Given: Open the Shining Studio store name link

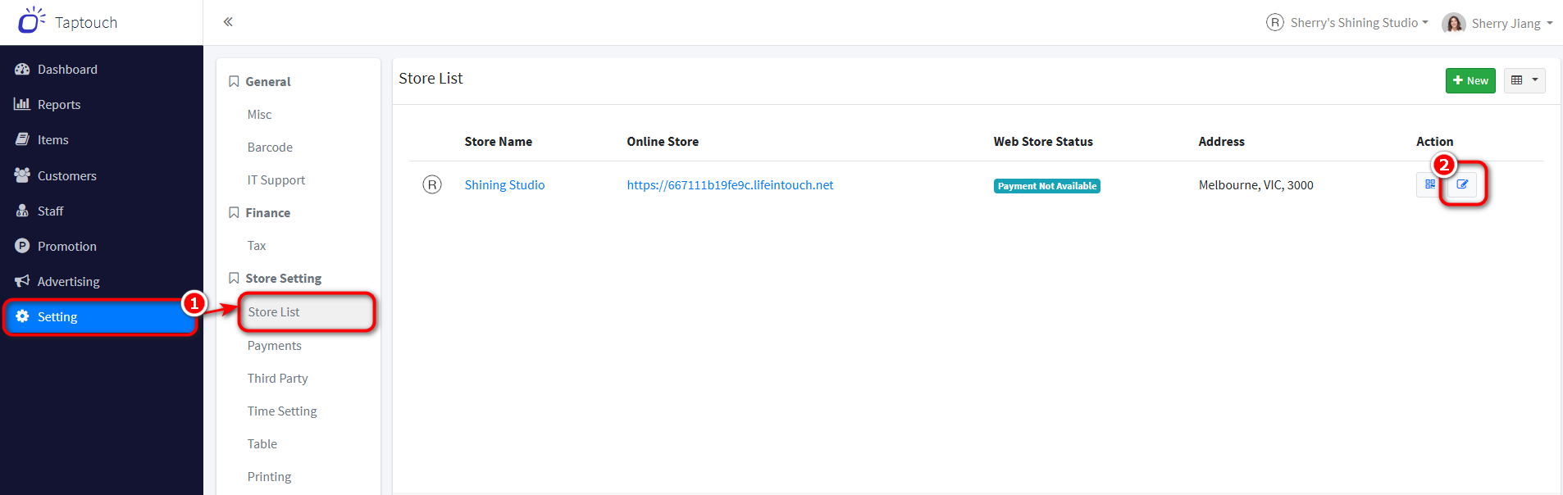Looking at the screenshot, I should click(504, 185).
